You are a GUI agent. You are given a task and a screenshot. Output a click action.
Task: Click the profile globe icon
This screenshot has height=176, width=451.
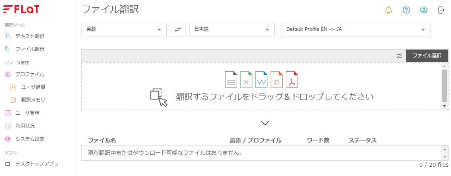pos(8,75)
